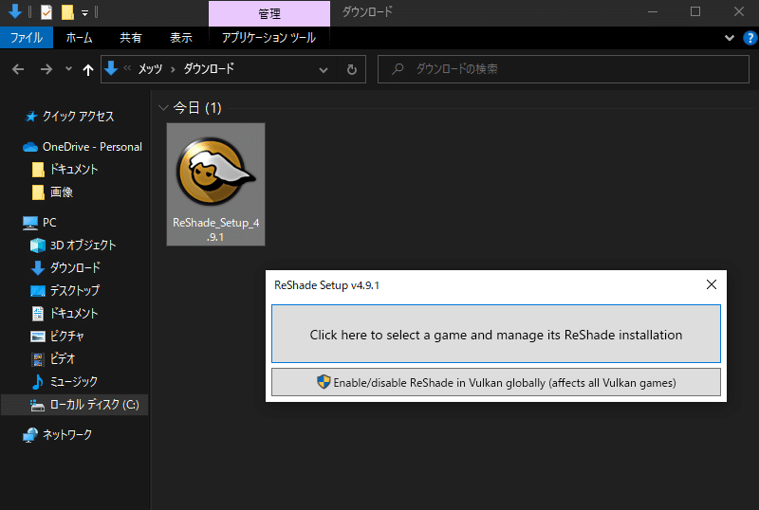Close the ReShade Setup dialog

[712, 284]
